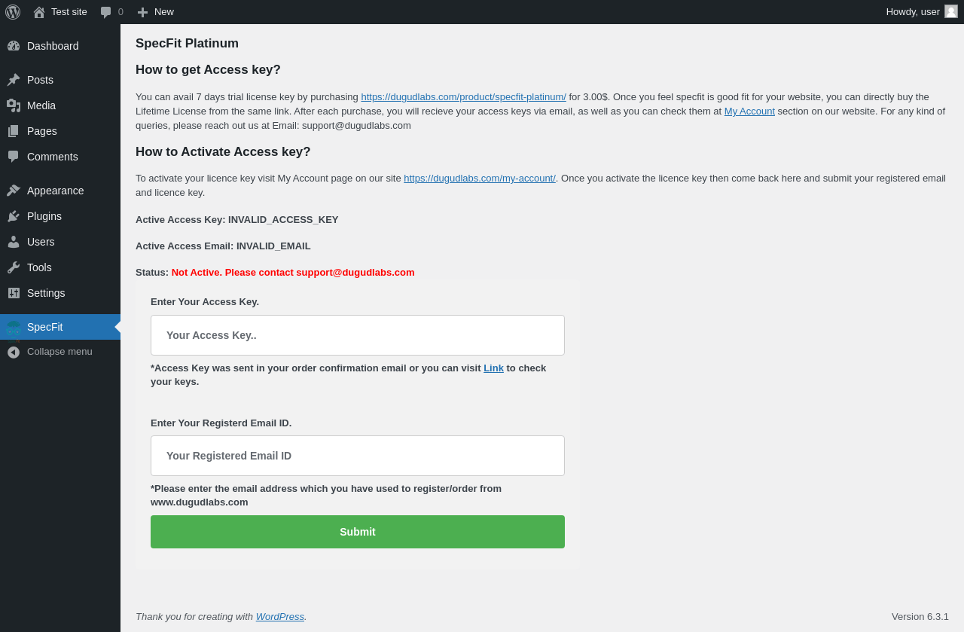
Task: Follow the My Account link
Action: point(749,111)
